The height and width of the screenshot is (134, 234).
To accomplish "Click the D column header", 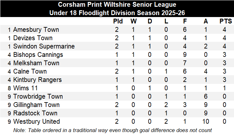I will coord(150,22).
